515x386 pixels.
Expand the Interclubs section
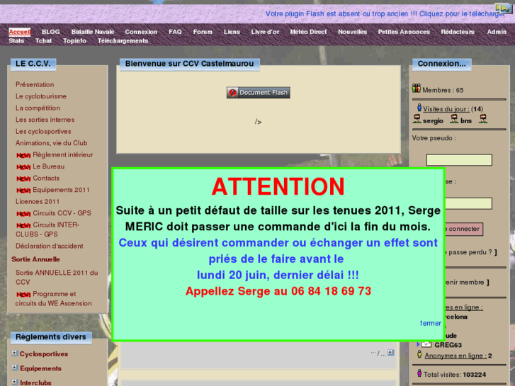(15, 382)
